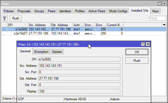
Task: Sort by the SPI column header
Action: pyautogui.click(x=18, y=25)
